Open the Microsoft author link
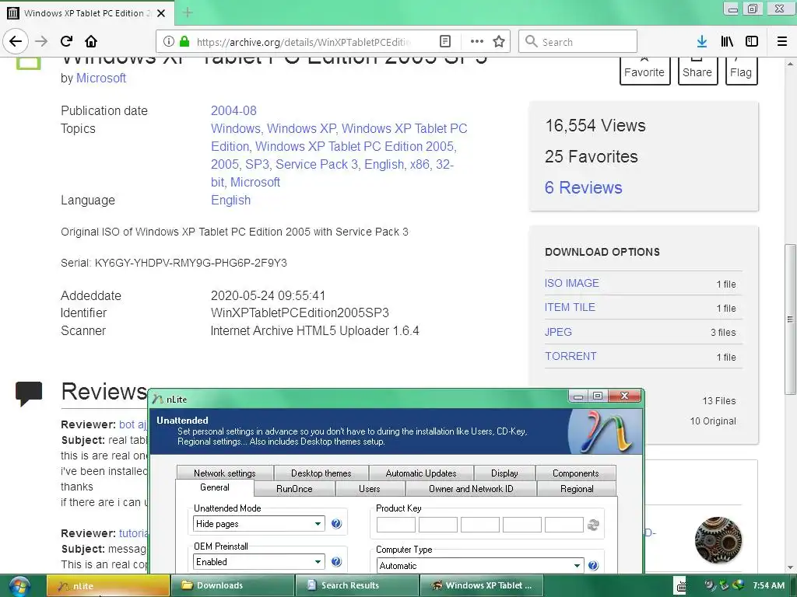The height and width of the screenshot is (597, 797). point(101,79)
